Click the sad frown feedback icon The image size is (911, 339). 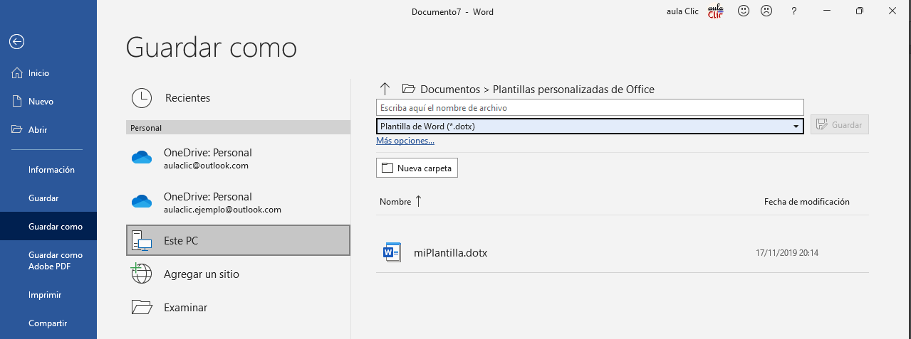pyautogui.click(x=766, y=11)
